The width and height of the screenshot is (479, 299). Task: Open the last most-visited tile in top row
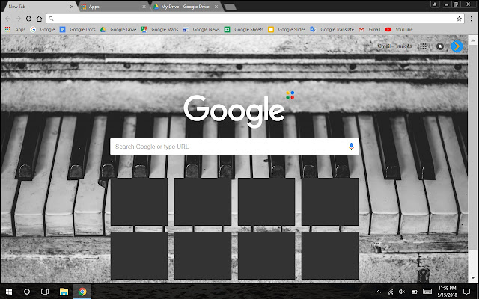coord(330,202)
